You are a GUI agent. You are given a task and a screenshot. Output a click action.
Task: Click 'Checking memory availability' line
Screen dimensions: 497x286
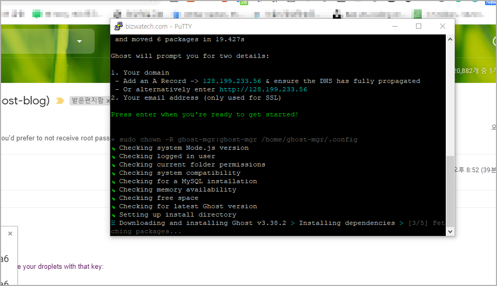coord(178,189)
